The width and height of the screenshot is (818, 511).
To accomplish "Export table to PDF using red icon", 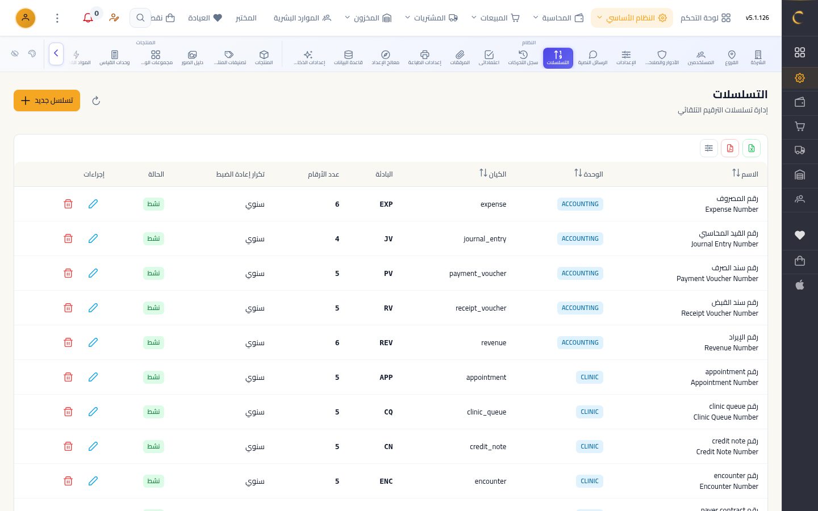I will coord(730,148).
